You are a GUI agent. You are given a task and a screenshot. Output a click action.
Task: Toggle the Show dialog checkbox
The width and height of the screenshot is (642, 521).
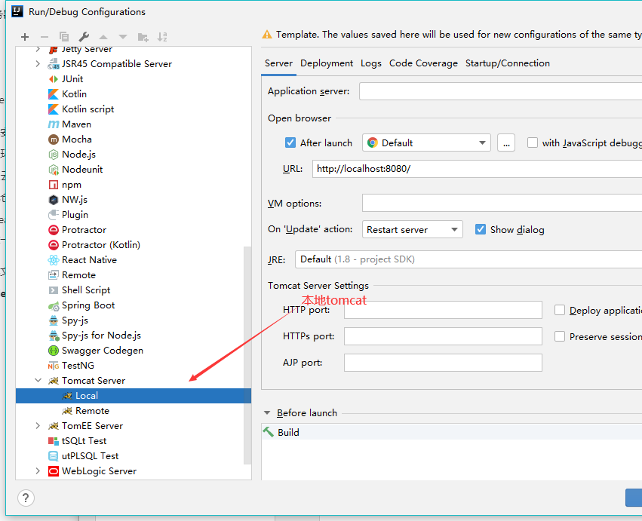point(481,229)
